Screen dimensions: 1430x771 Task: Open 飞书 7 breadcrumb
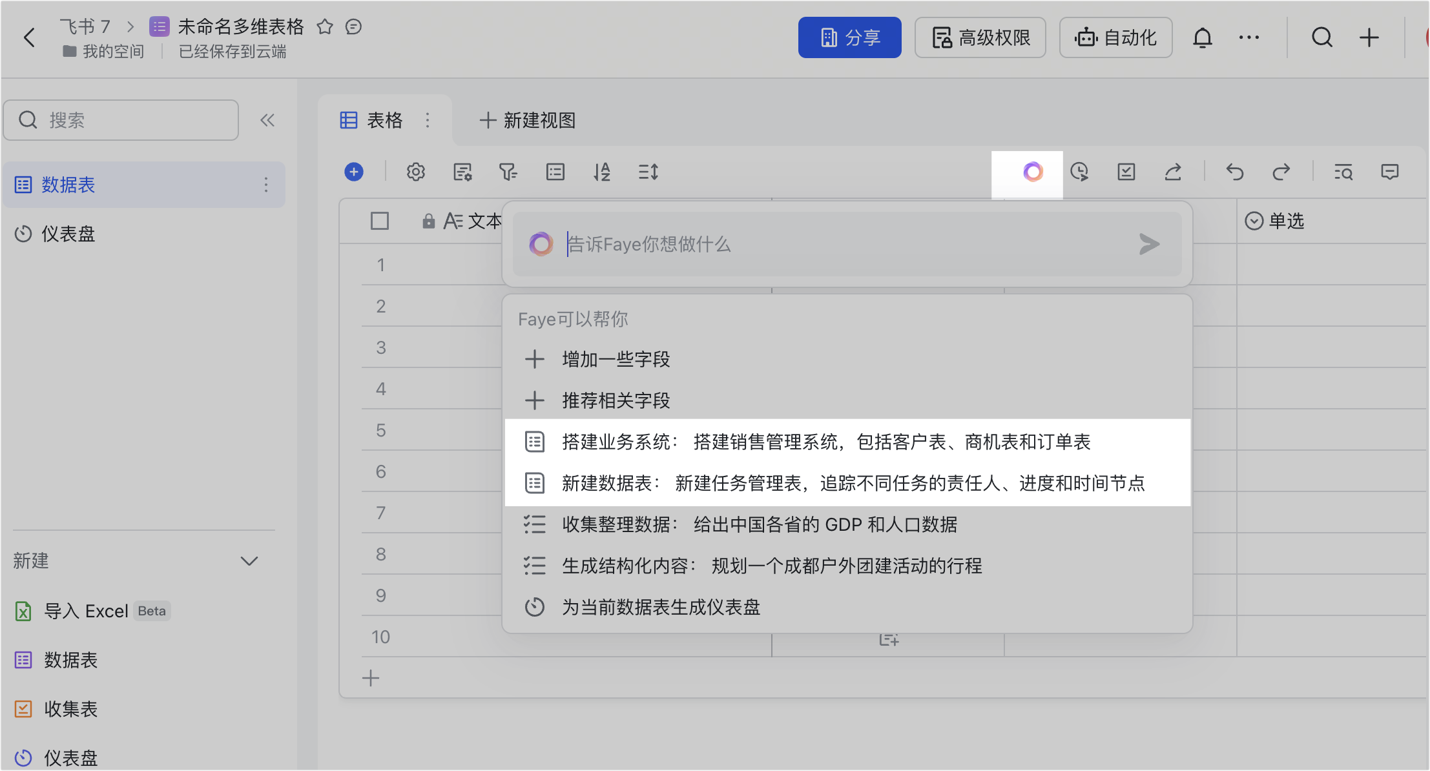pos(85,26)
